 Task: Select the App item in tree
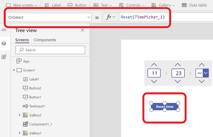[26, 61]
